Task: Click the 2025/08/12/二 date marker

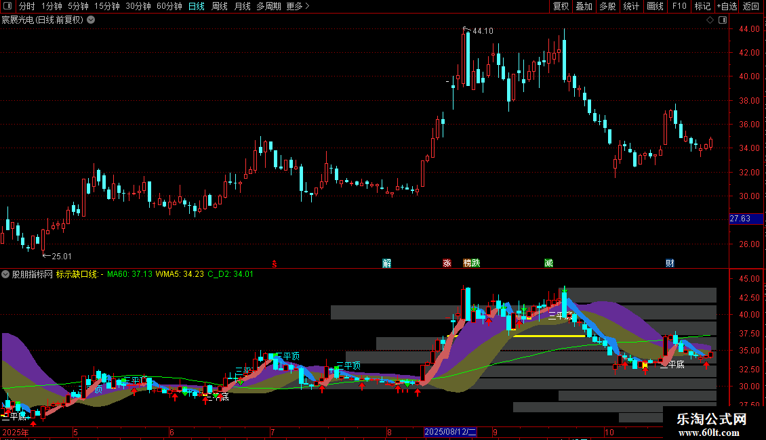Action: 450,432
